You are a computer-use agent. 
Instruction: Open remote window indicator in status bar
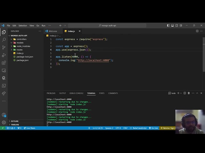[3, 128]
